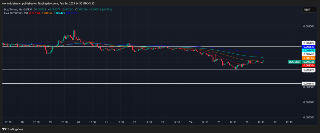Click date 27 on the time axis
Image resolution: width=320 pixels, height=133 pixels.
(x=275, y=122)
